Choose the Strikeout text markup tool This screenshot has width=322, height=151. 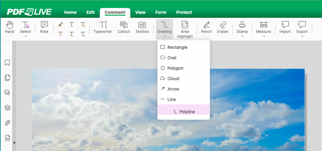point(60,34)
